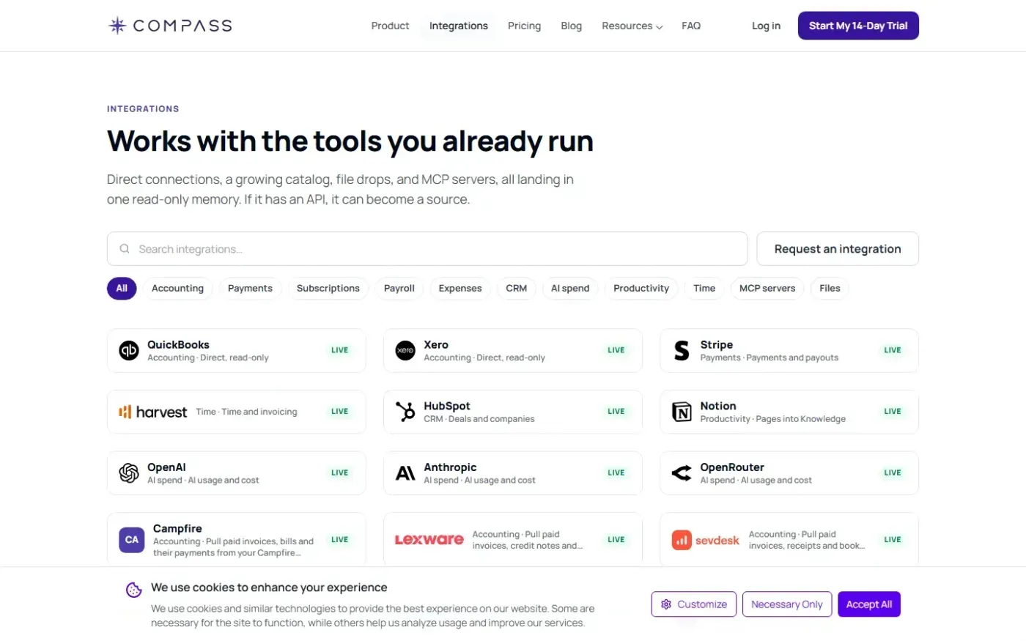Viewport: 1026px width, 641px height.
Task: Choose Necessary Only cookies
Action: pyautogui.click(x=787, y=604)
